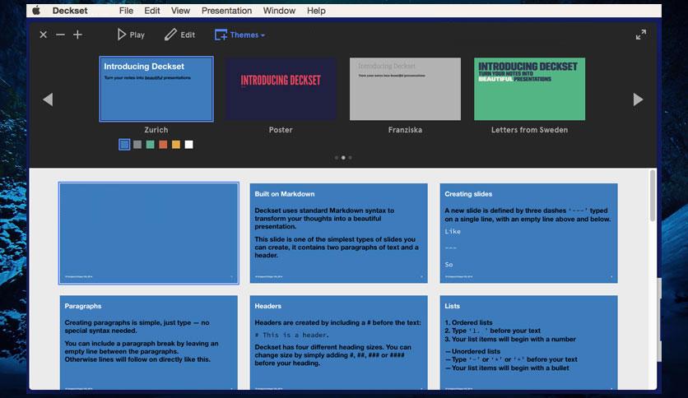The height and width of the screenshot is (398, 688).
Task: Select the Franziska theme label
Action: 405,130
